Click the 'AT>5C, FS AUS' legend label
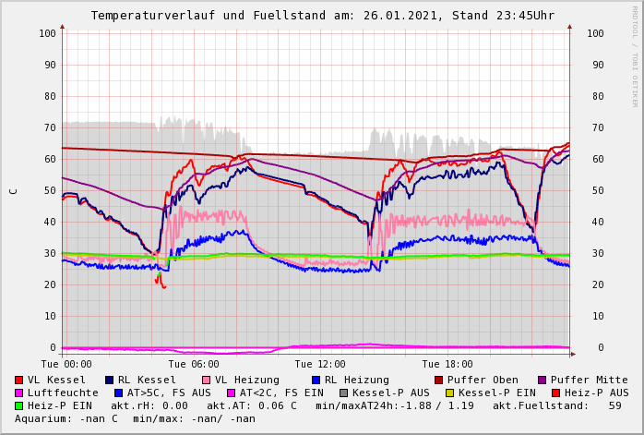The height and width of the screenshot is (435, 644). [x=169, y=393]
